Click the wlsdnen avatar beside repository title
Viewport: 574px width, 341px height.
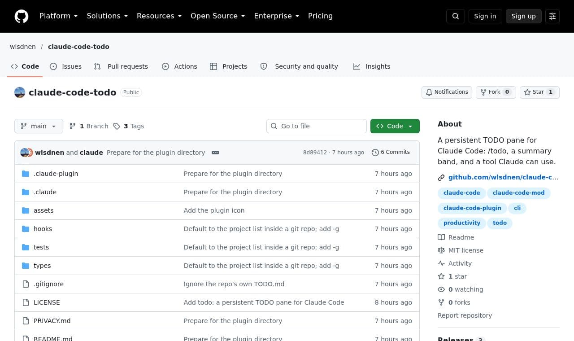point(20,92)
